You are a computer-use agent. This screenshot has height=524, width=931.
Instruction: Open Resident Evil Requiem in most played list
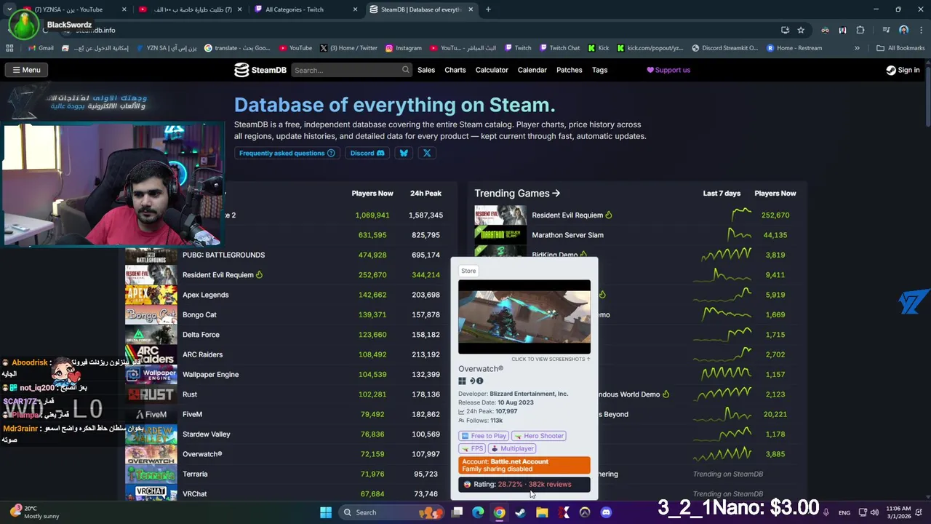[x=218, y=275]
